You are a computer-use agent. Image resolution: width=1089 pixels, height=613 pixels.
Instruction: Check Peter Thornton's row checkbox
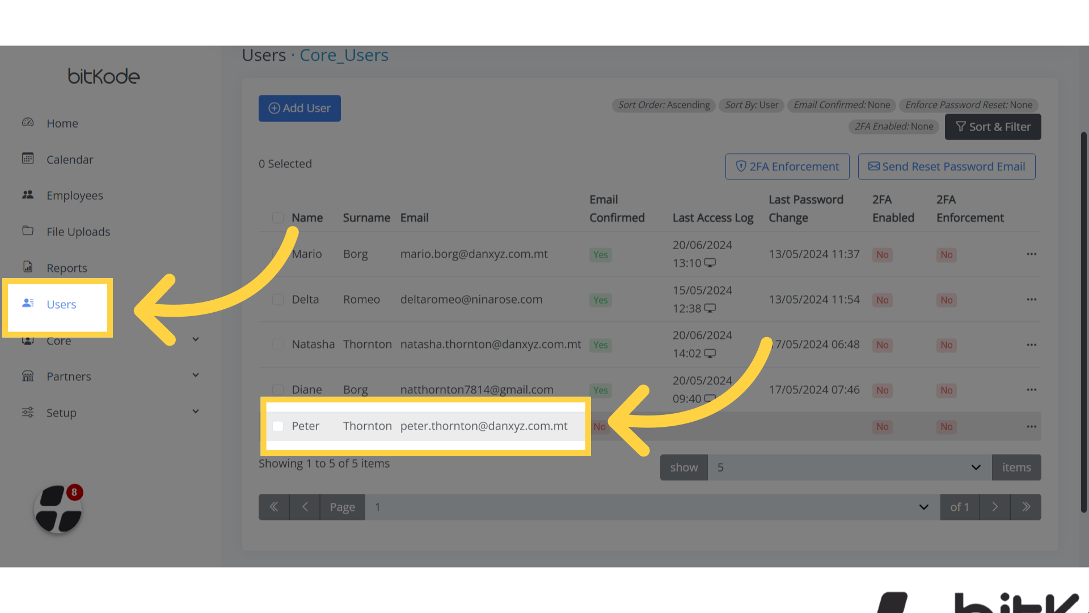(278, 426)
